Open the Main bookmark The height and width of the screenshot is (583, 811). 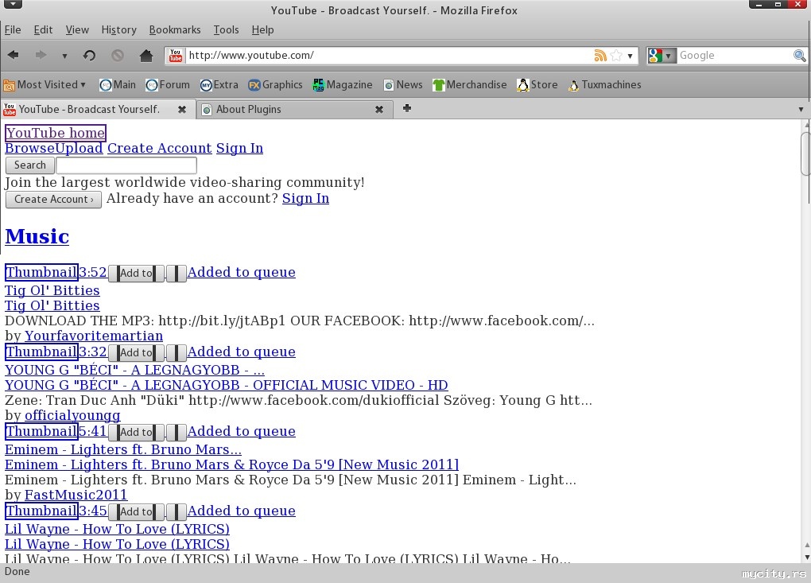[118, 85]
